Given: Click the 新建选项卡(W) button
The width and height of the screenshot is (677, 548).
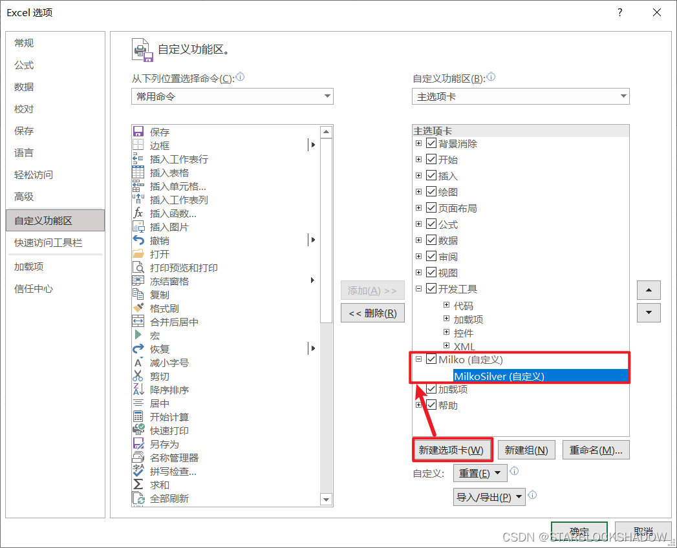Looking at the screenshot, I should 451,450.
